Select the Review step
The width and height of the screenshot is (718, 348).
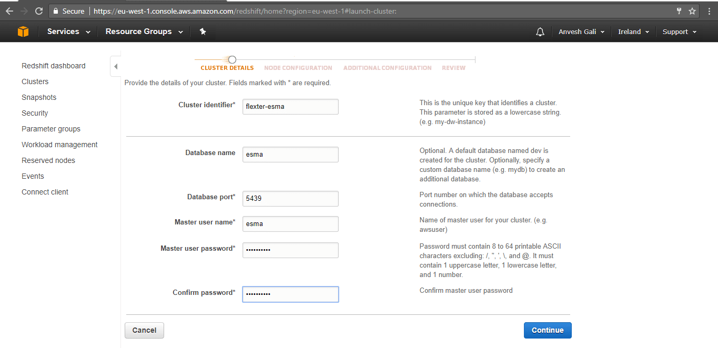454,68
